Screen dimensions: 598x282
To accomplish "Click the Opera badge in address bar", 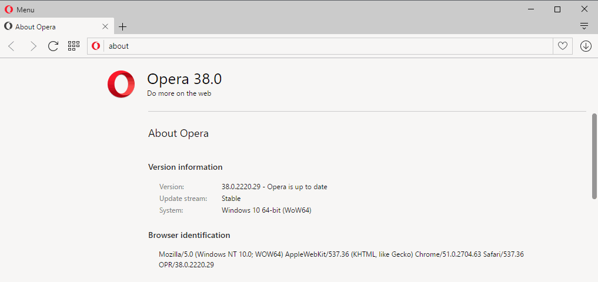I will [x=96, y=46].
